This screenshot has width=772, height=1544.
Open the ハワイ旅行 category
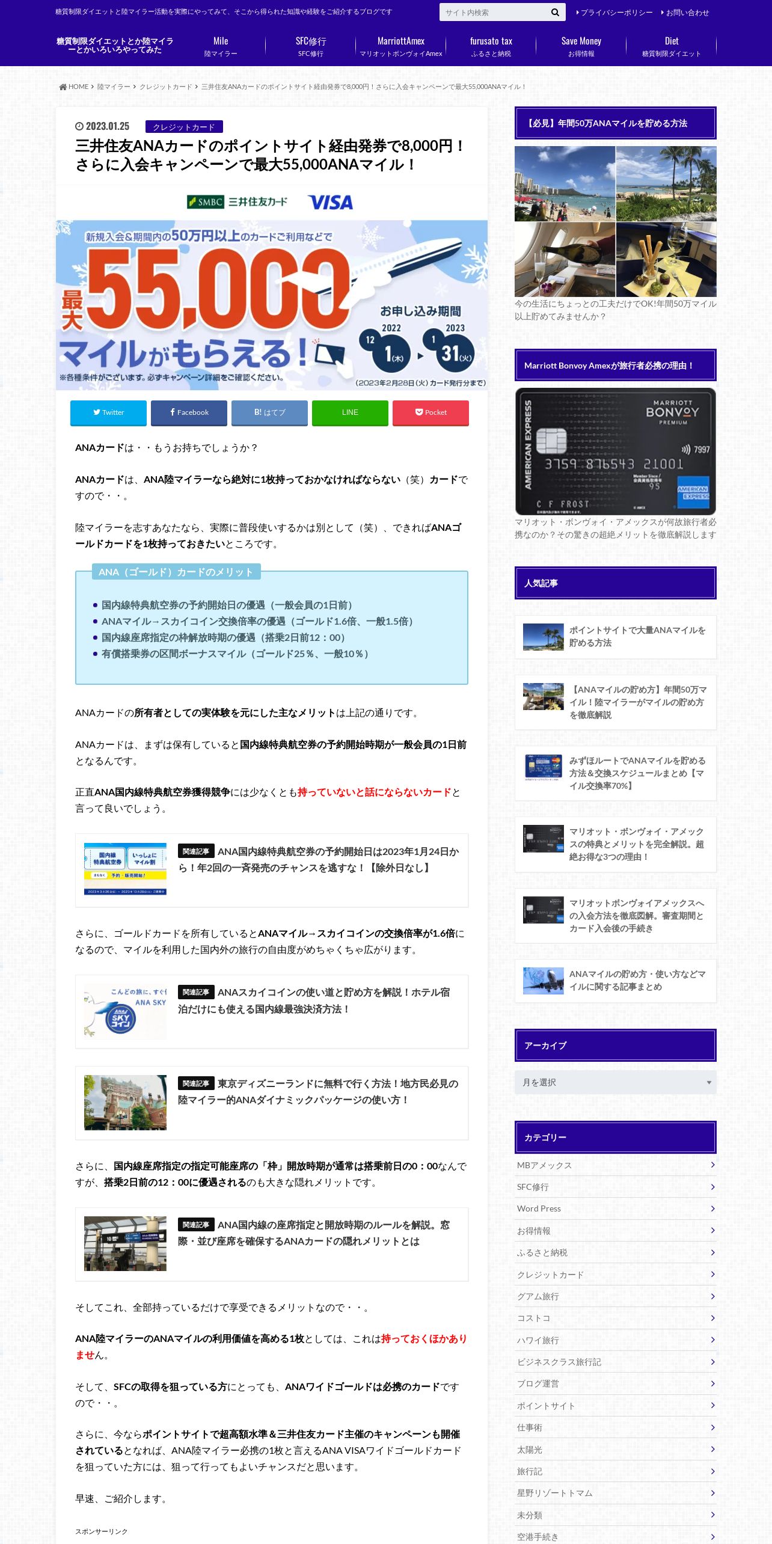point(615,1340)
